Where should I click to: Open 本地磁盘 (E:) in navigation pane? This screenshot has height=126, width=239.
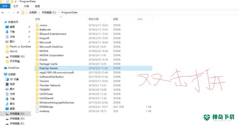pos(17,123)
